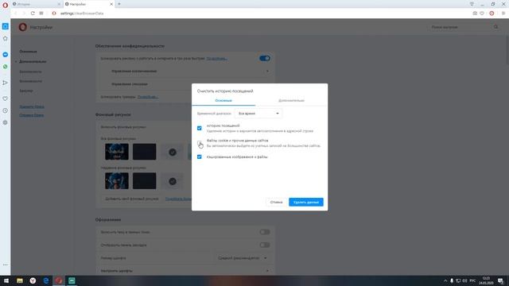Go back with the back arrow
The height and width of the screenshot is (286, 509).
point(16,14)
